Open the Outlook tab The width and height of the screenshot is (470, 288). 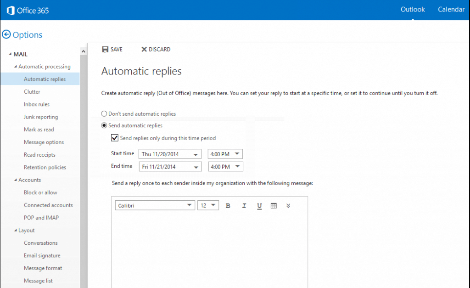[x=413, y=10]
